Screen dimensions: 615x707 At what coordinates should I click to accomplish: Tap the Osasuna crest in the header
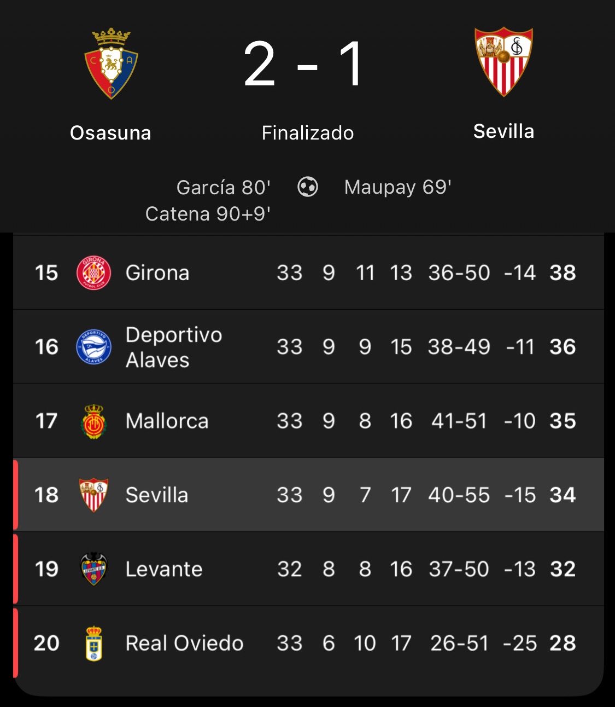(x=111, y=63)
